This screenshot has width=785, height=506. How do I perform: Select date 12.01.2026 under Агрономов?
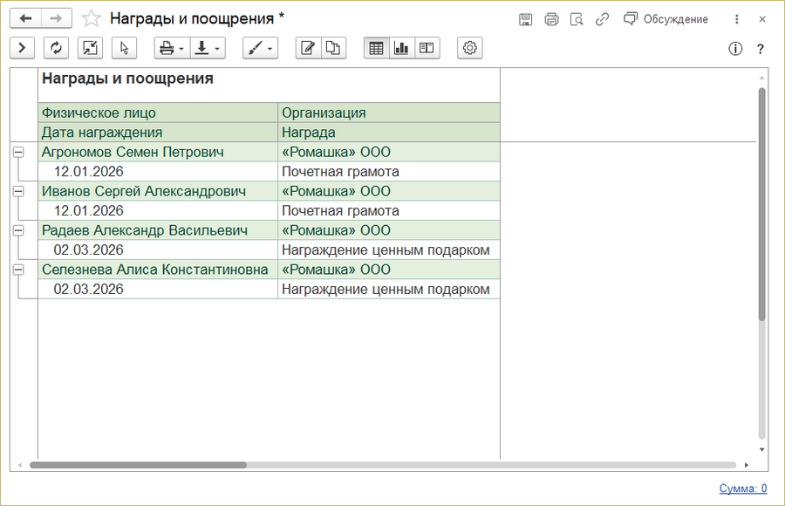click(158, 171)
